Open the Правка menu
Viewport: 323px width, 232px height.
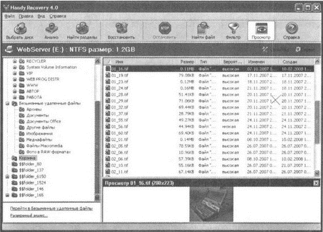tap(25, 16)
